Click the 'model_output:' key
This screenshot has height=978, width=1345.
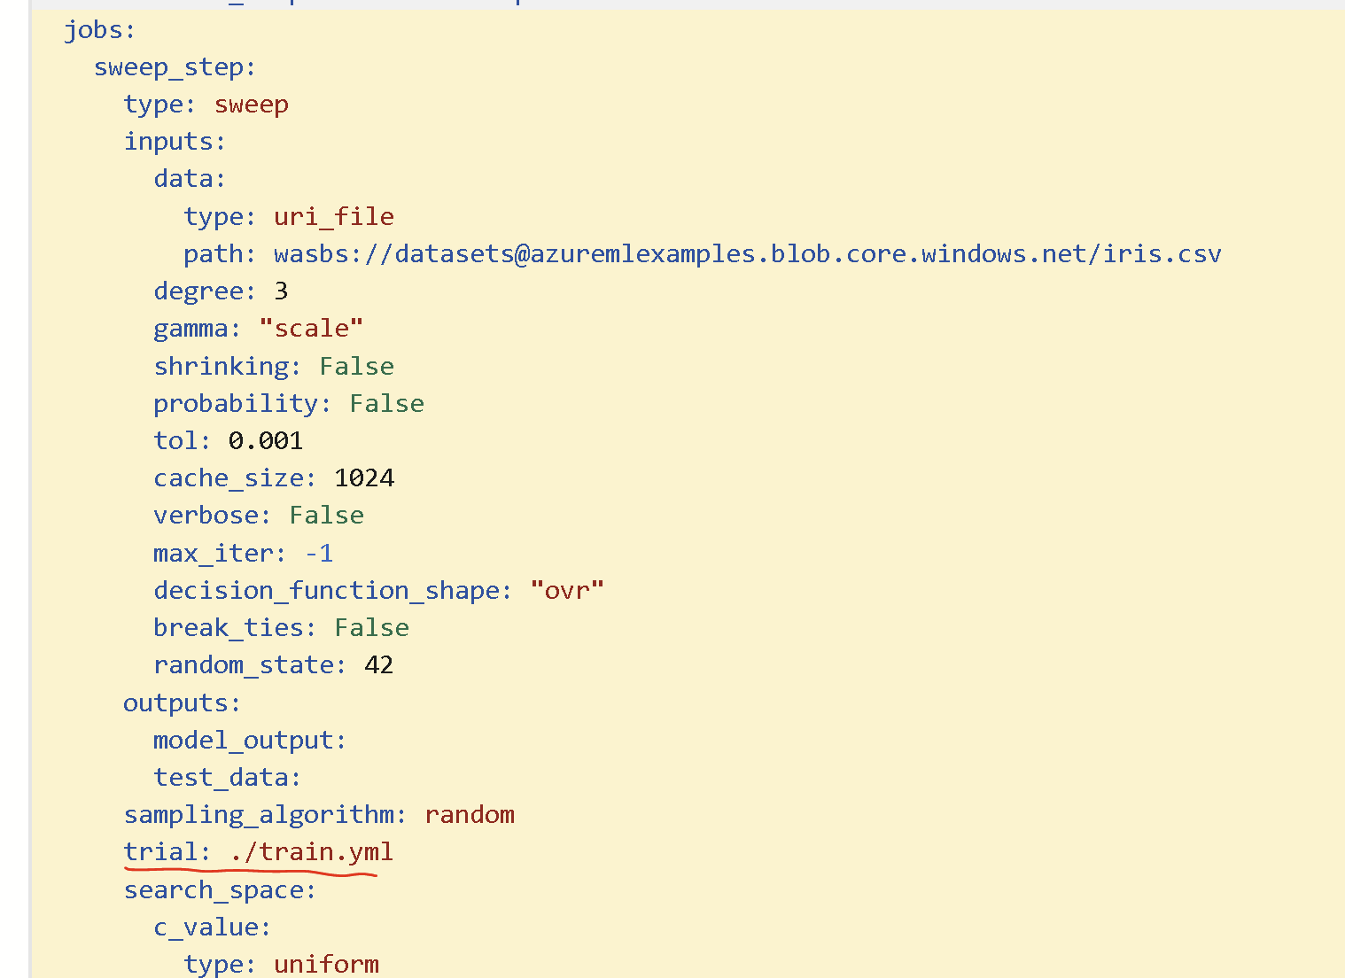pyautogui.click(x=250, y=741)
